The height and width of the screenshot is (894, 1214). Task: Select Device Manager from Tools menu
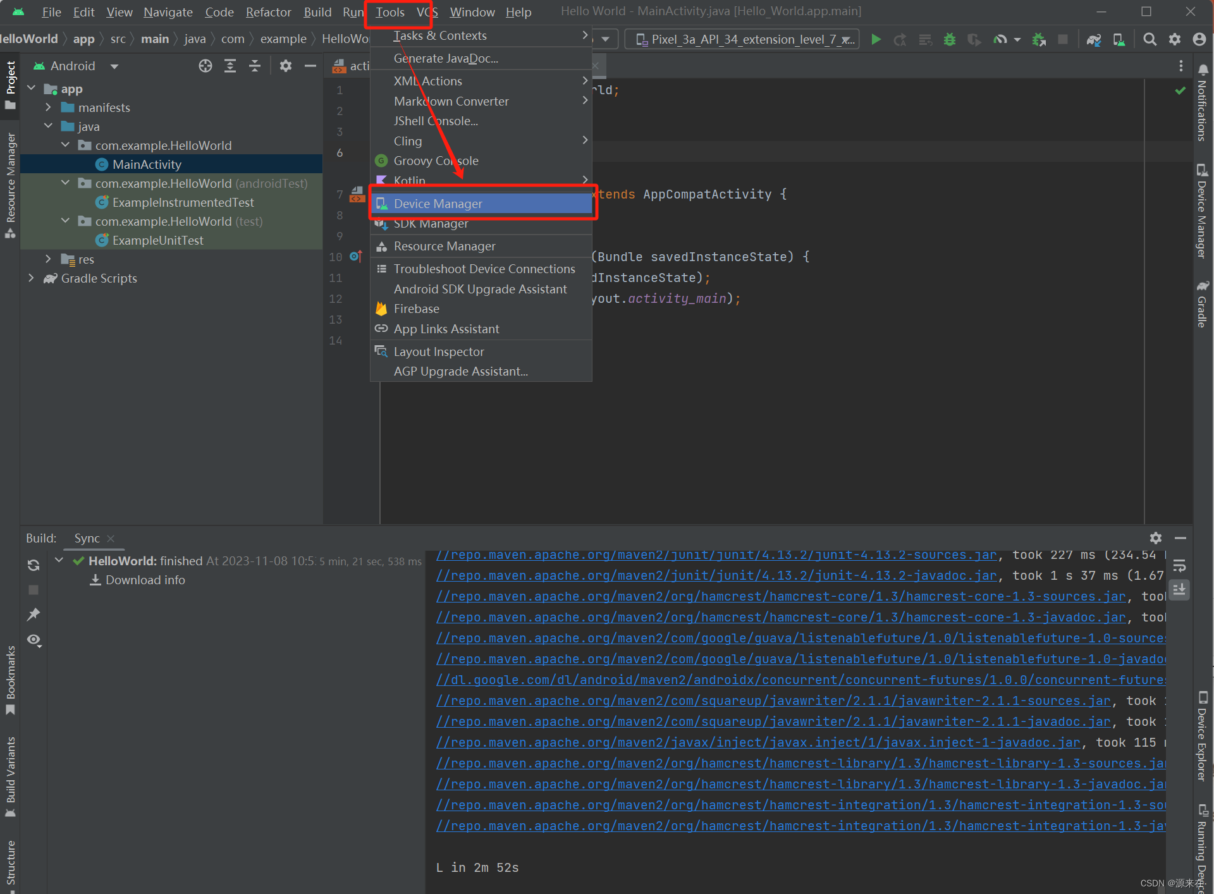click(x=438, y=204)
